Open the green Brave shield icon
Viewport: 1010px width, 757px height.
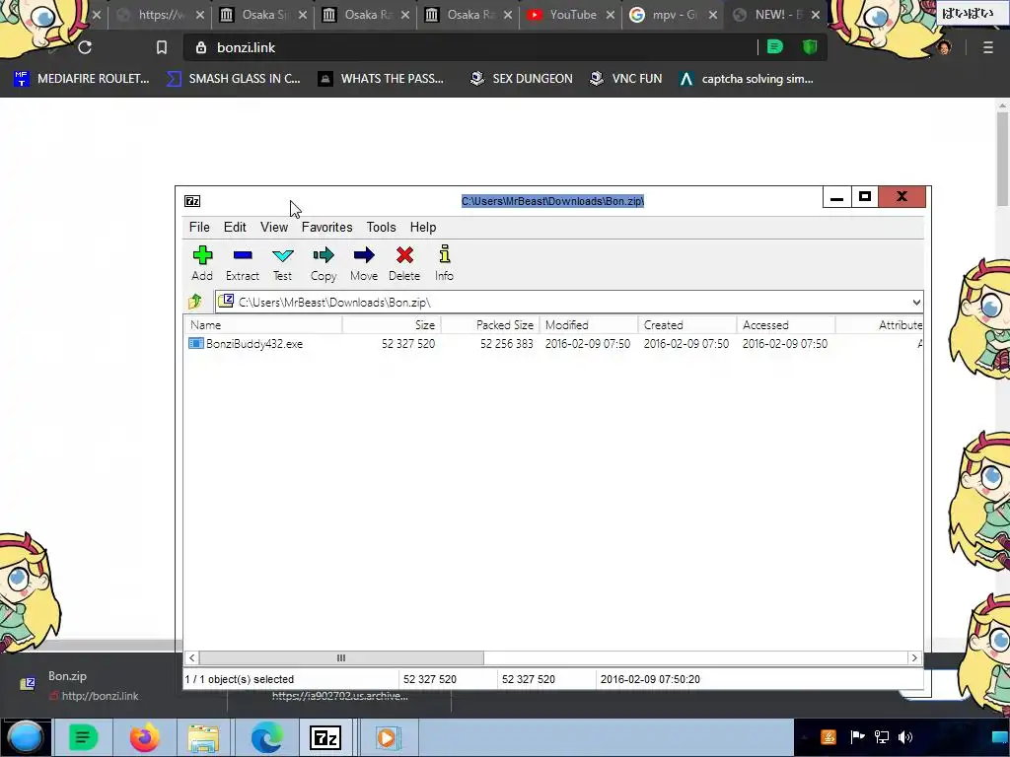tap(810, 47)
